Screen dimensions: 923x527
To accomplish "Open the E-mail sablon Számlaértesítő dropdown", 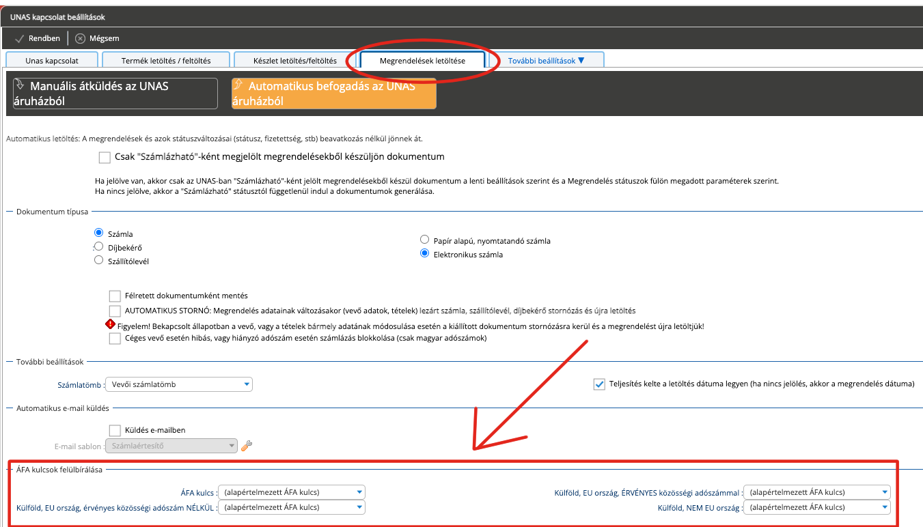I will 172,446.
